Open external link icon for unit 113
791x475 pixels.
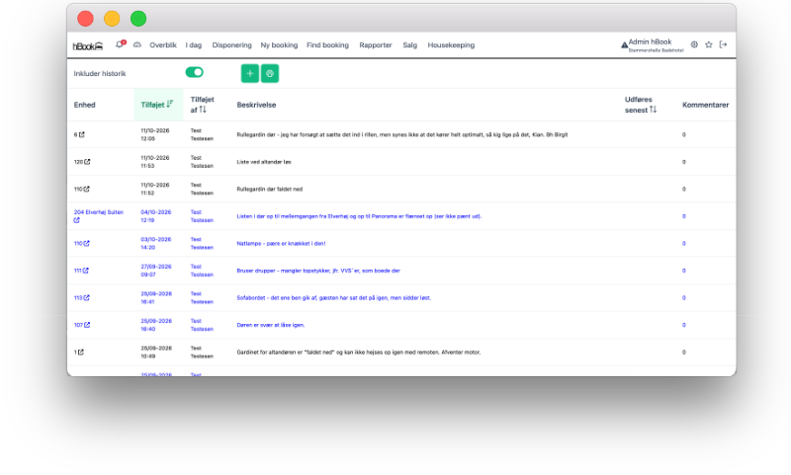coord(87,297)
